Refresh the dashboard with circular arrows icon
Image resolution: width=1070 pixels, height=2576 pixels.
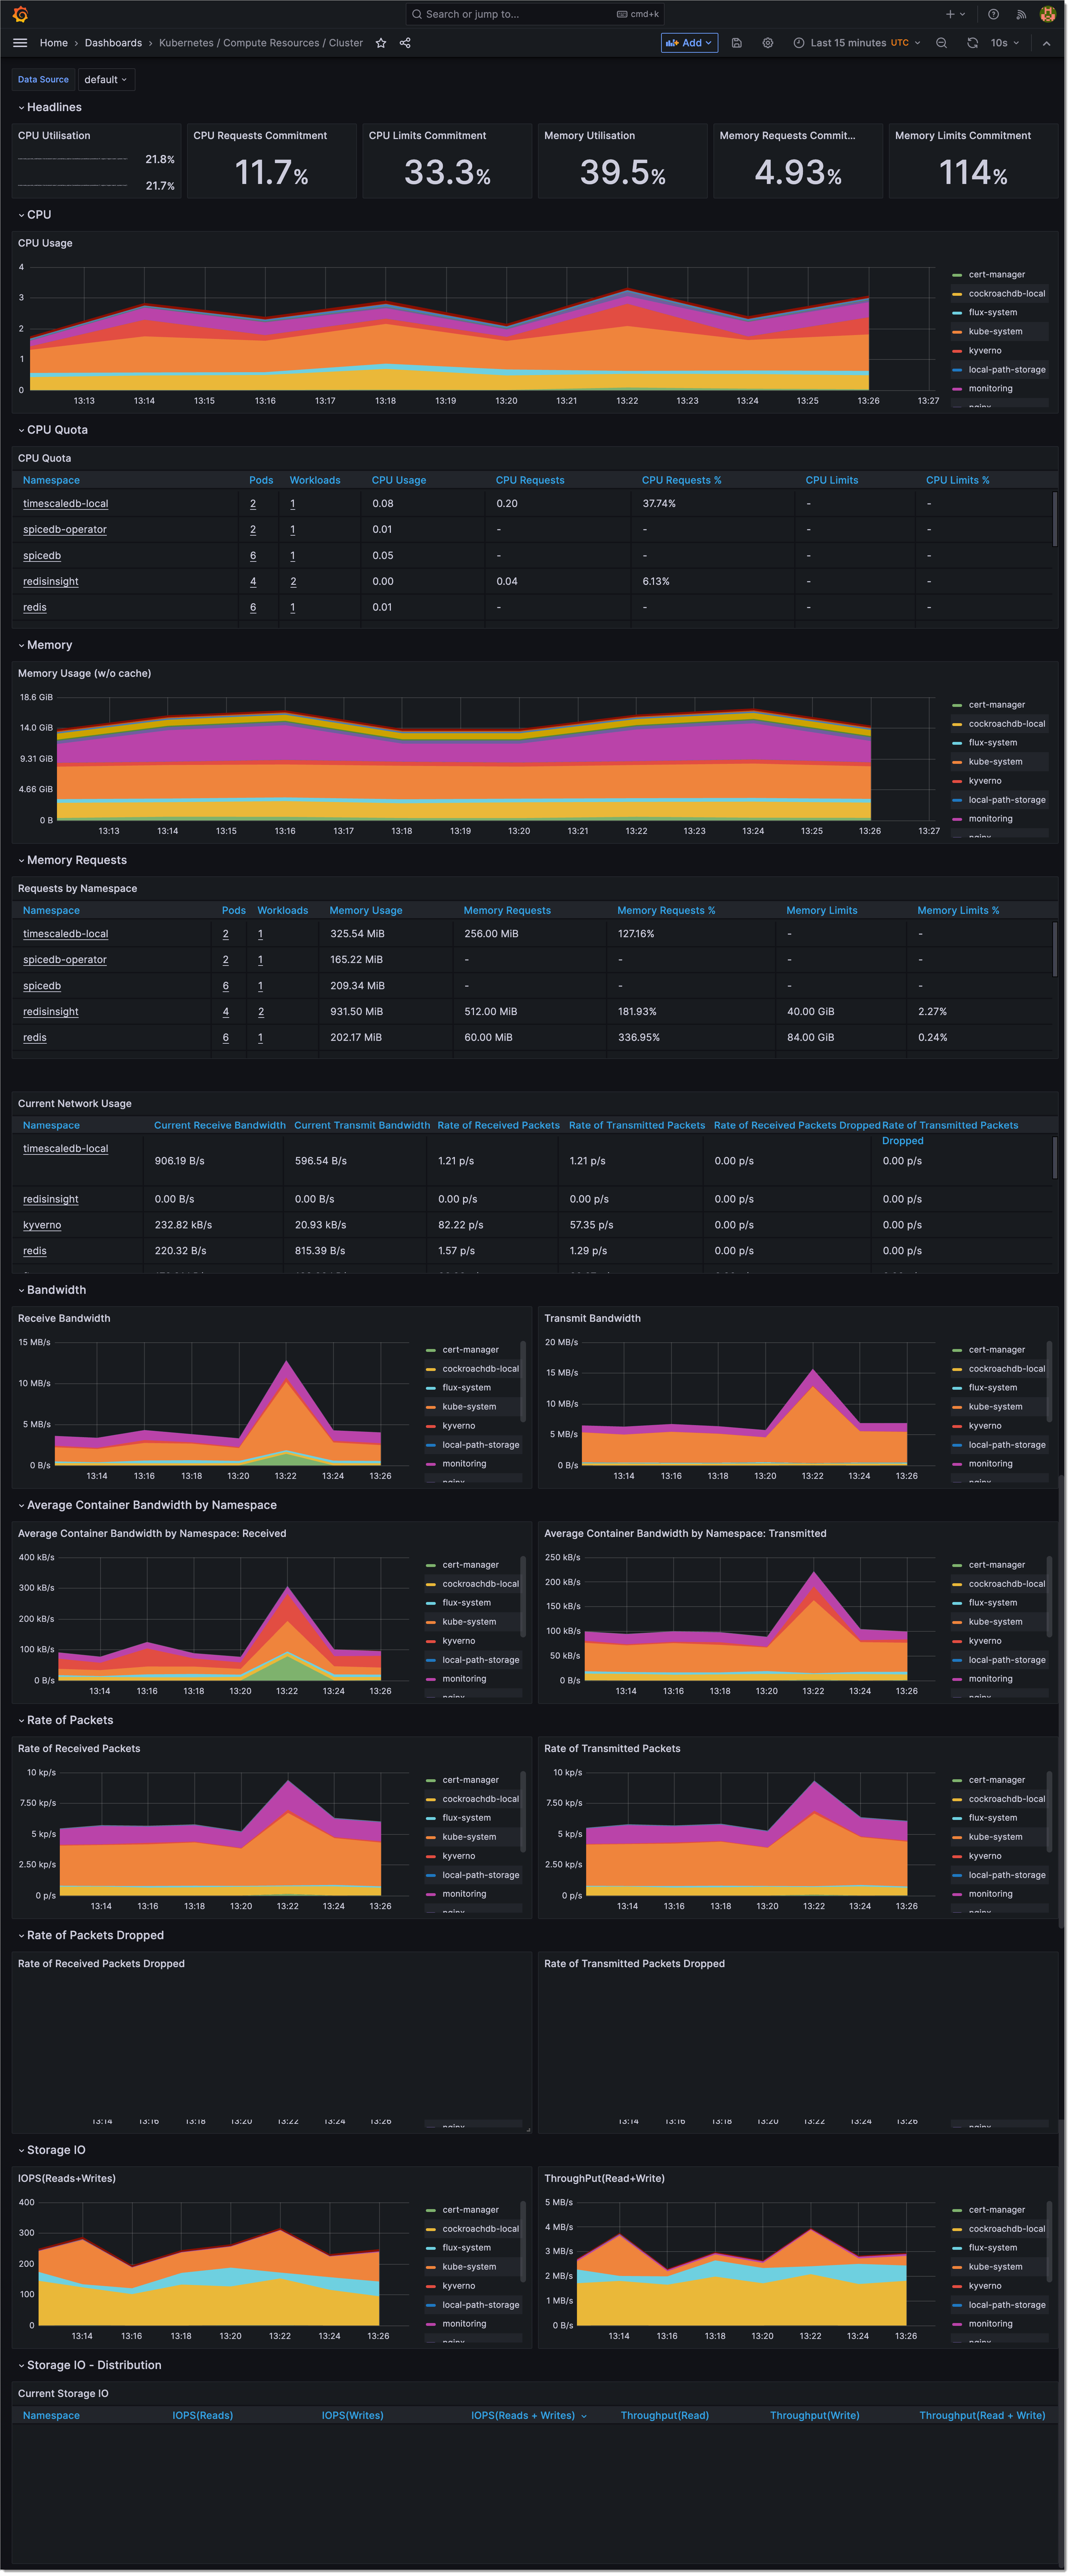[x=972, y=43]
